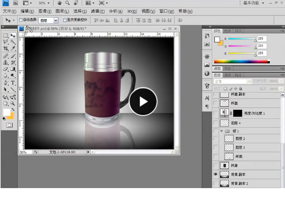Launch Bridge from the Br icon

(16, 3)
